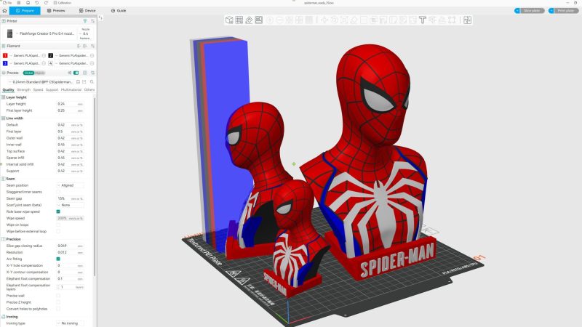Select the Cut tool in toolbar
The width and height of the screenshot is (582, 327).
click(x=364, y=20)
